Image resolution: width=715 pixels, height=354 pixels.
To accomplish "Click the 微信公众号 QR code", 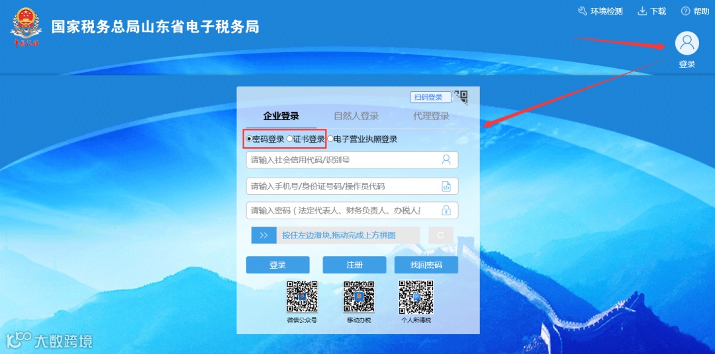I will tap(302, 297).
